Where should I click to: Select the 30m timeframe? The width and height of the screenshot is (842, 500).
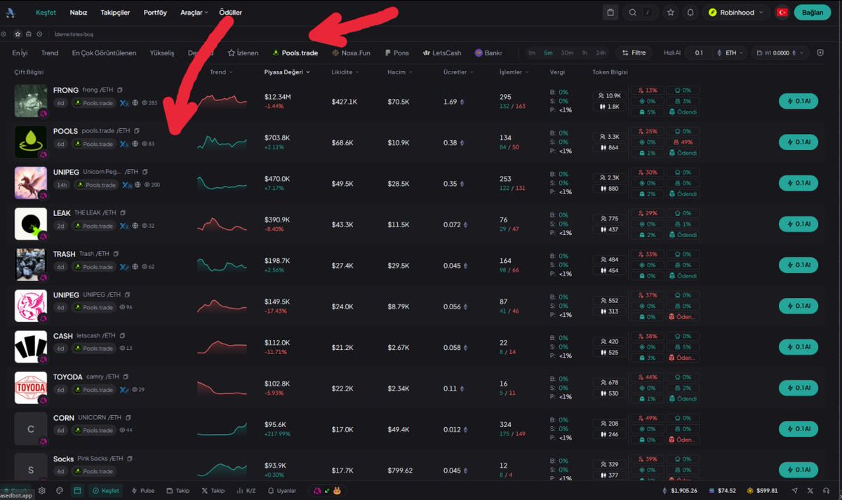point(567,53)
